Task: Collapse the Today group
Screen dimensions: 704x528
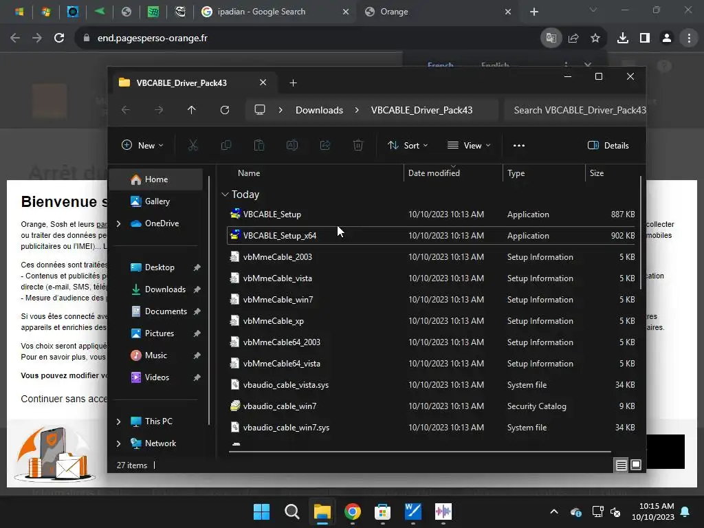Action: (225, 195)
